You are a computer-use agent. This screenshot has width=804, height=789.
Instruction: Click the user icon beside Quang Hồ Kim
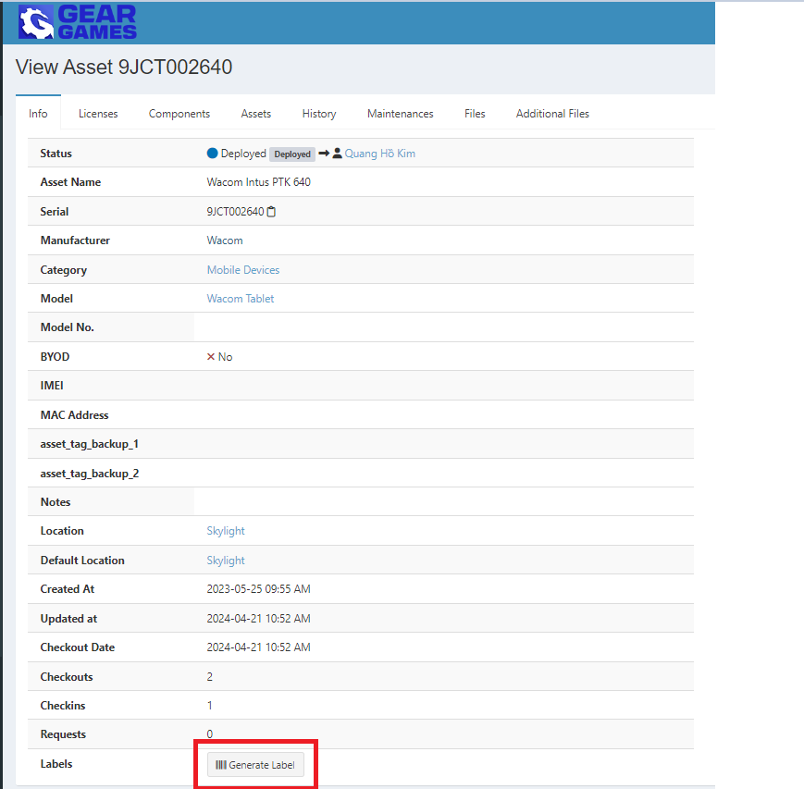[x=338, y=154]
